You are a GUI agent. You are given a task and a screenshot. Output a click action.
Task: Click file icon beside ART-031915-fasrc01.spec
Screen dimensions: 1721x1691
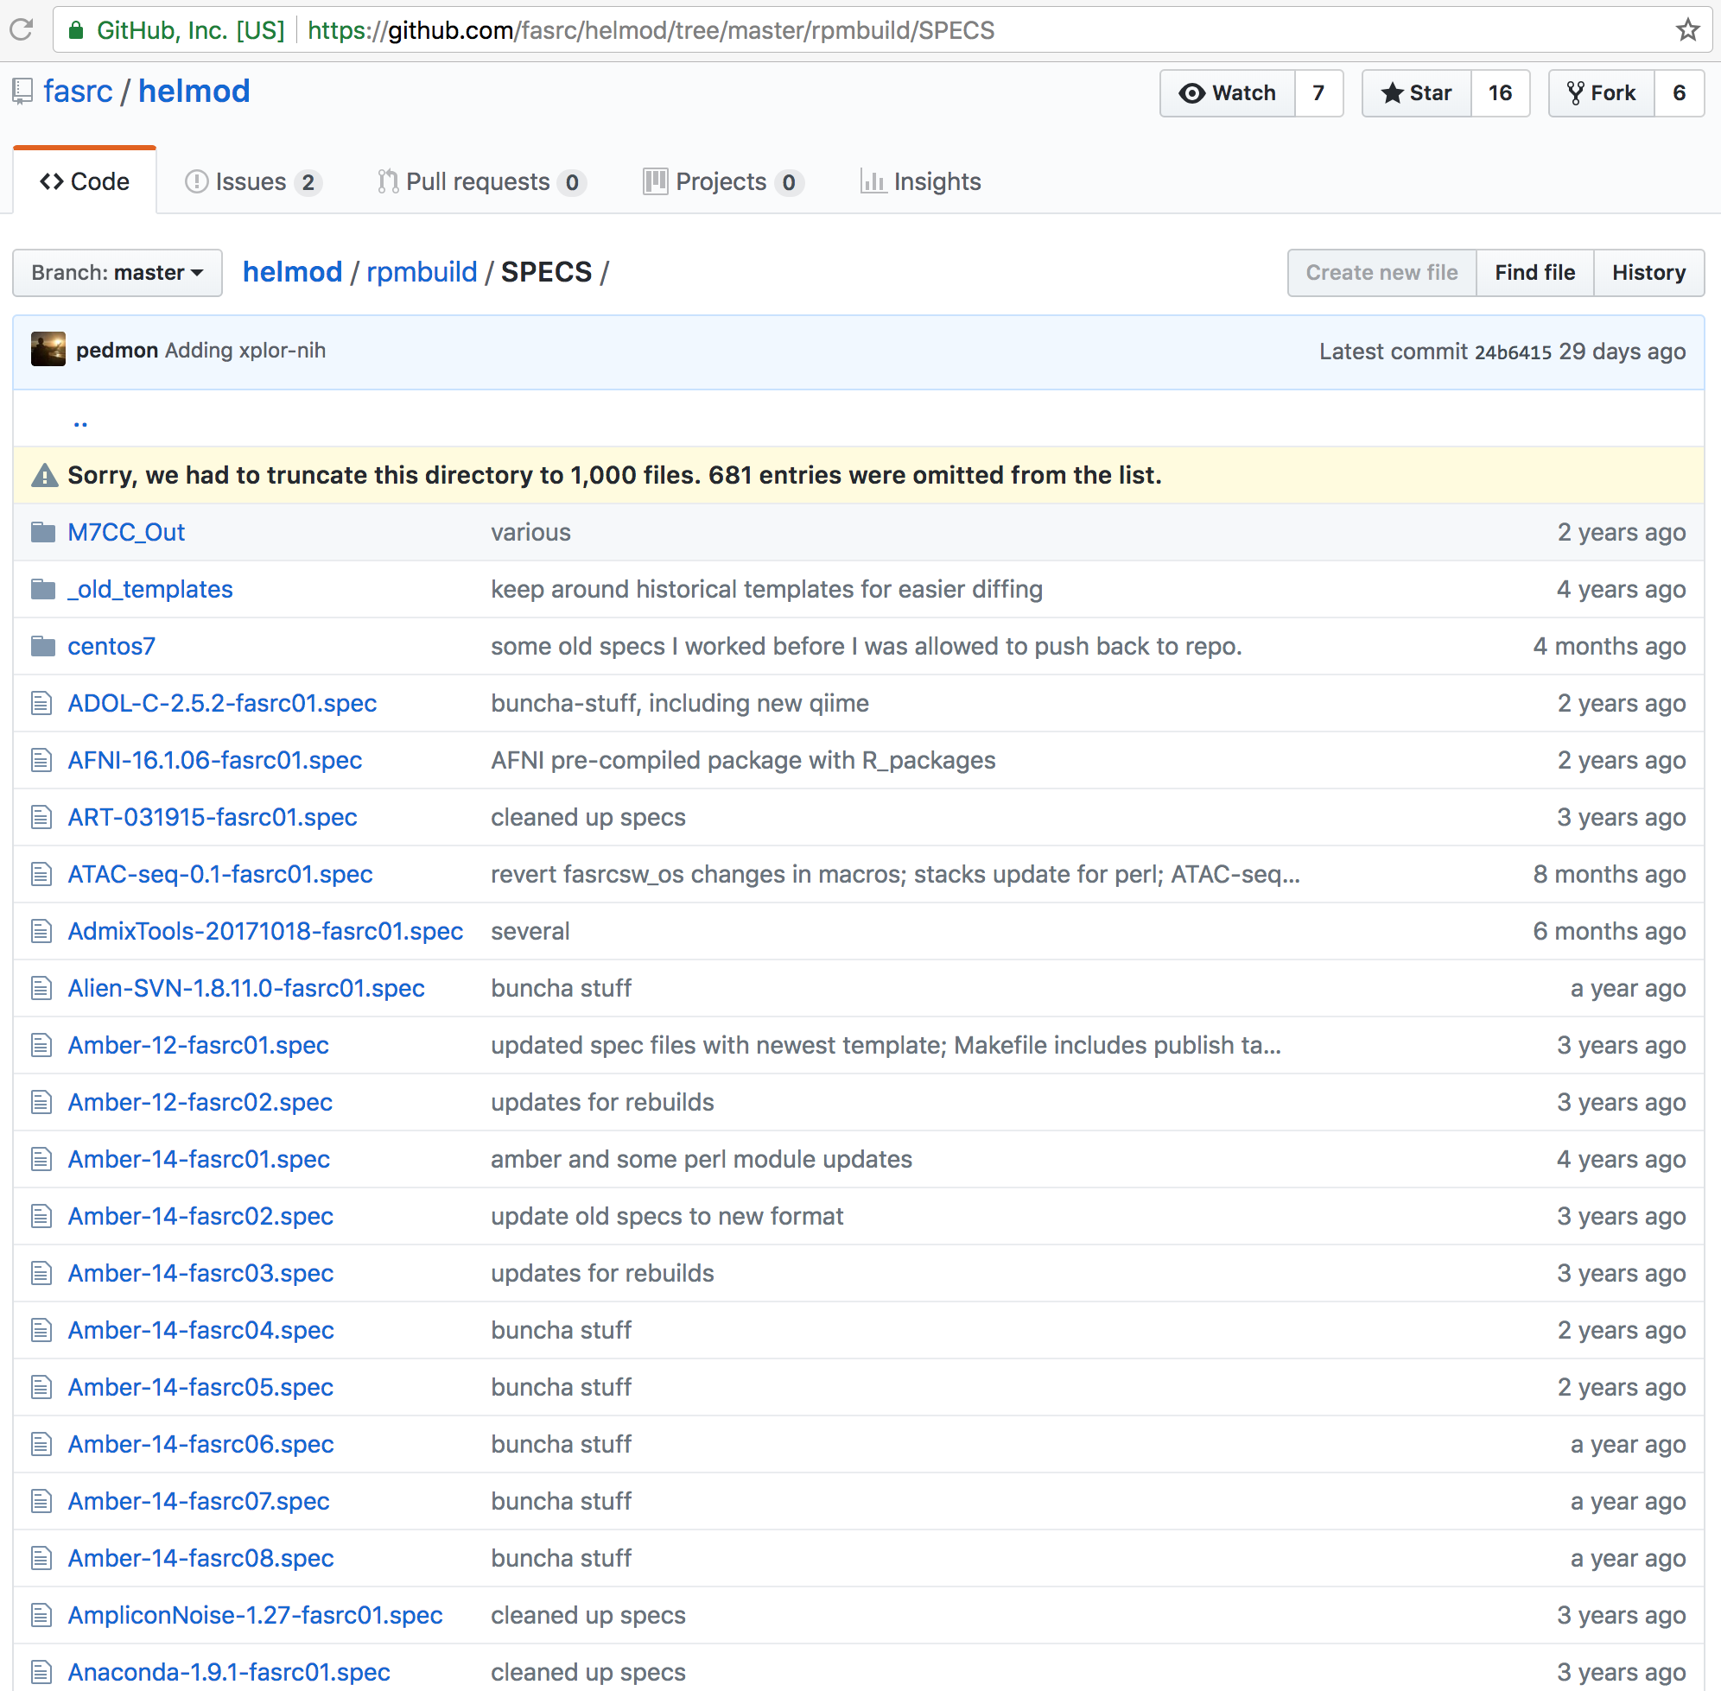(x=41, y=817)
